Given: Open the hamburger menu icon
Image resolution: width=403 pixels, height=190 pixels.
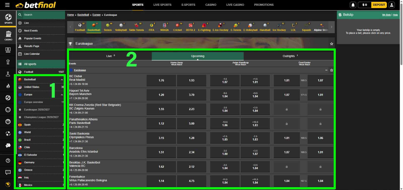Looking at the screenshot, I should click(x=7, y=5).
